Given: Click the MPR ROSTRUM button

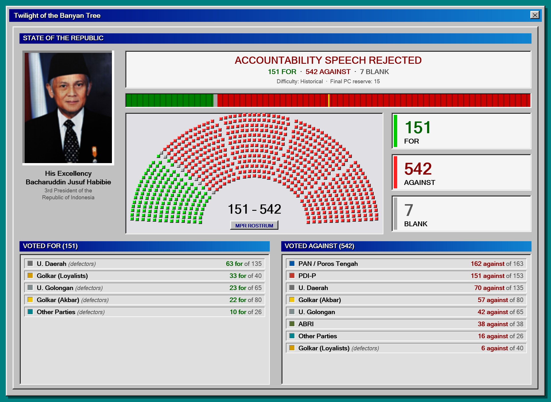Looking at the screenshot, I should [254, 225].
